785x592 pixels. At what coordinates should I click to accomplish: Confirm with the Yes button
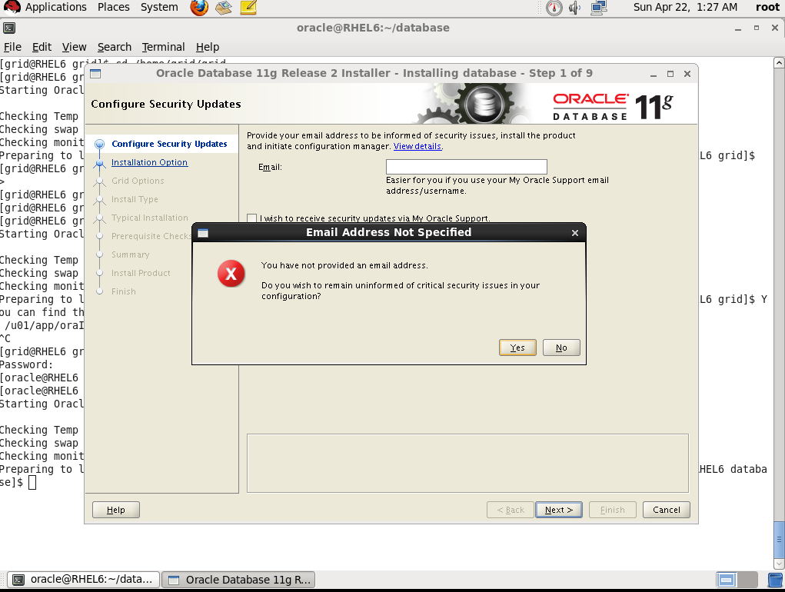[x=517, y=348]
